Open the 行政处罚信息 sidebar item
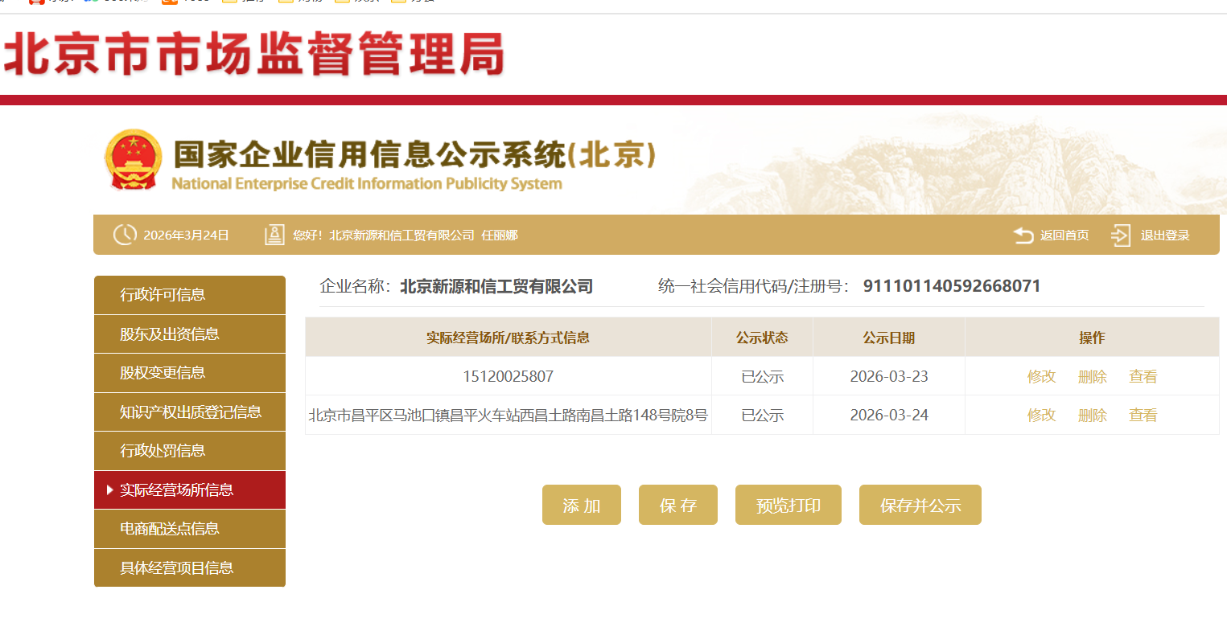Image resolution: width=1227 pixels, height=643 pixels. (190, 451)
